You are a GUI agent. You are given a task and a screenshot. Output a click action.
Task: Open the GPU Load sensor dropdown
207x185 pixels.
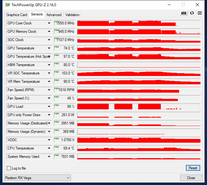coord(49,107)
